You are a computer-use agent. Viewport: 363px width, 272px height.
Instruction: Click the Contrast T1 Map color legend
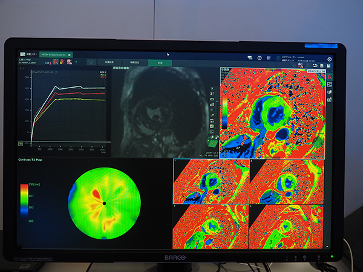pos(24,202)
